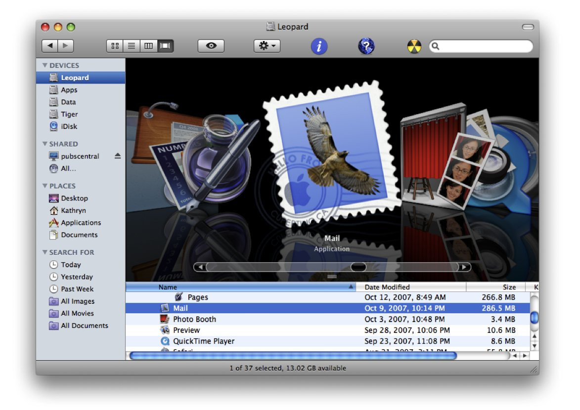The image size is (580, 410).
Task: Eject the pubscentral shared computer
Action: tap(118, 156)
